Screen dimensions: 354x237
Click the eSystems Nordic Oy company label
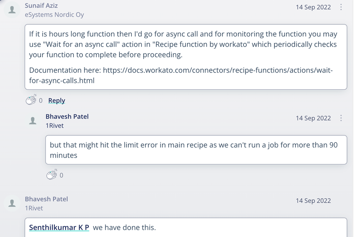tap(54, 15)
